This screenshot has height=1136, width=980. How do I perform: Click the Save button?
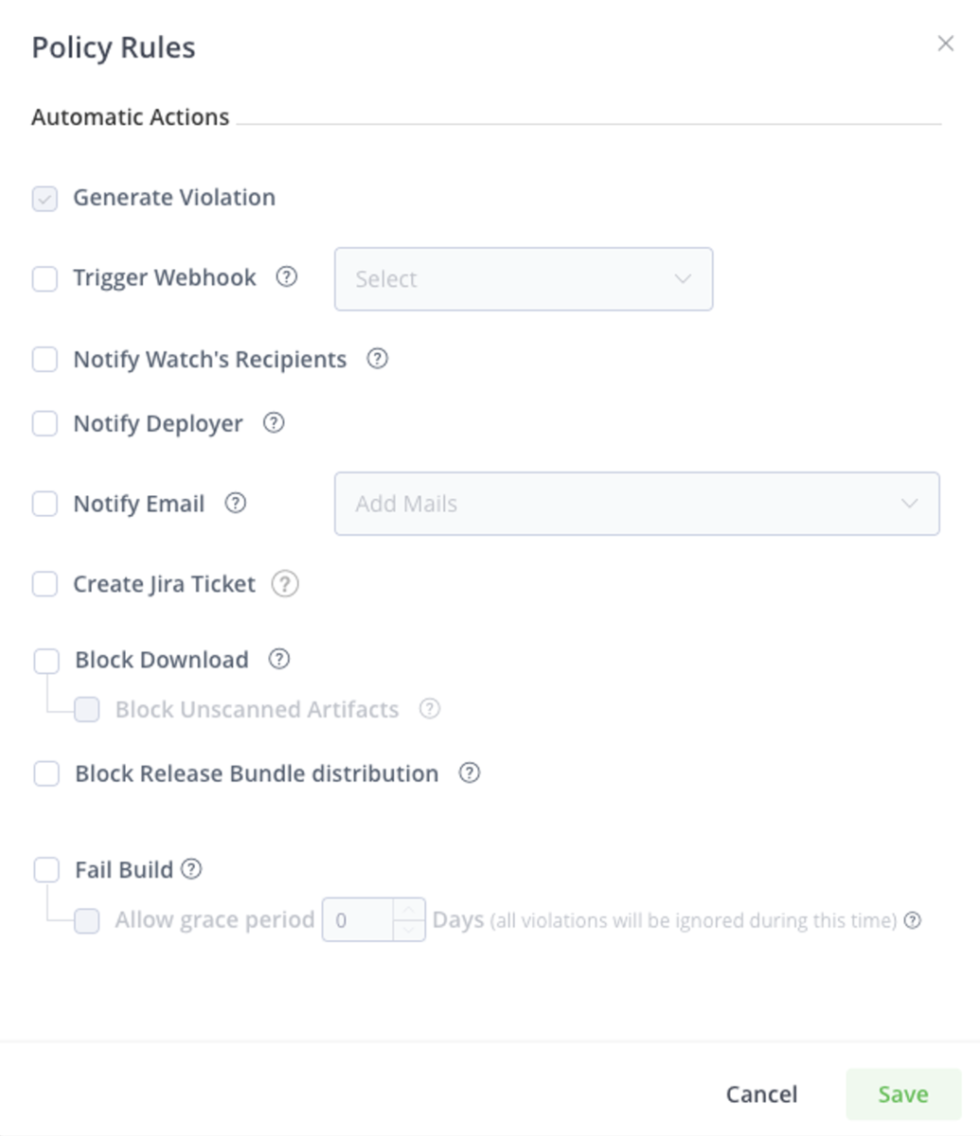(903, 1094)
